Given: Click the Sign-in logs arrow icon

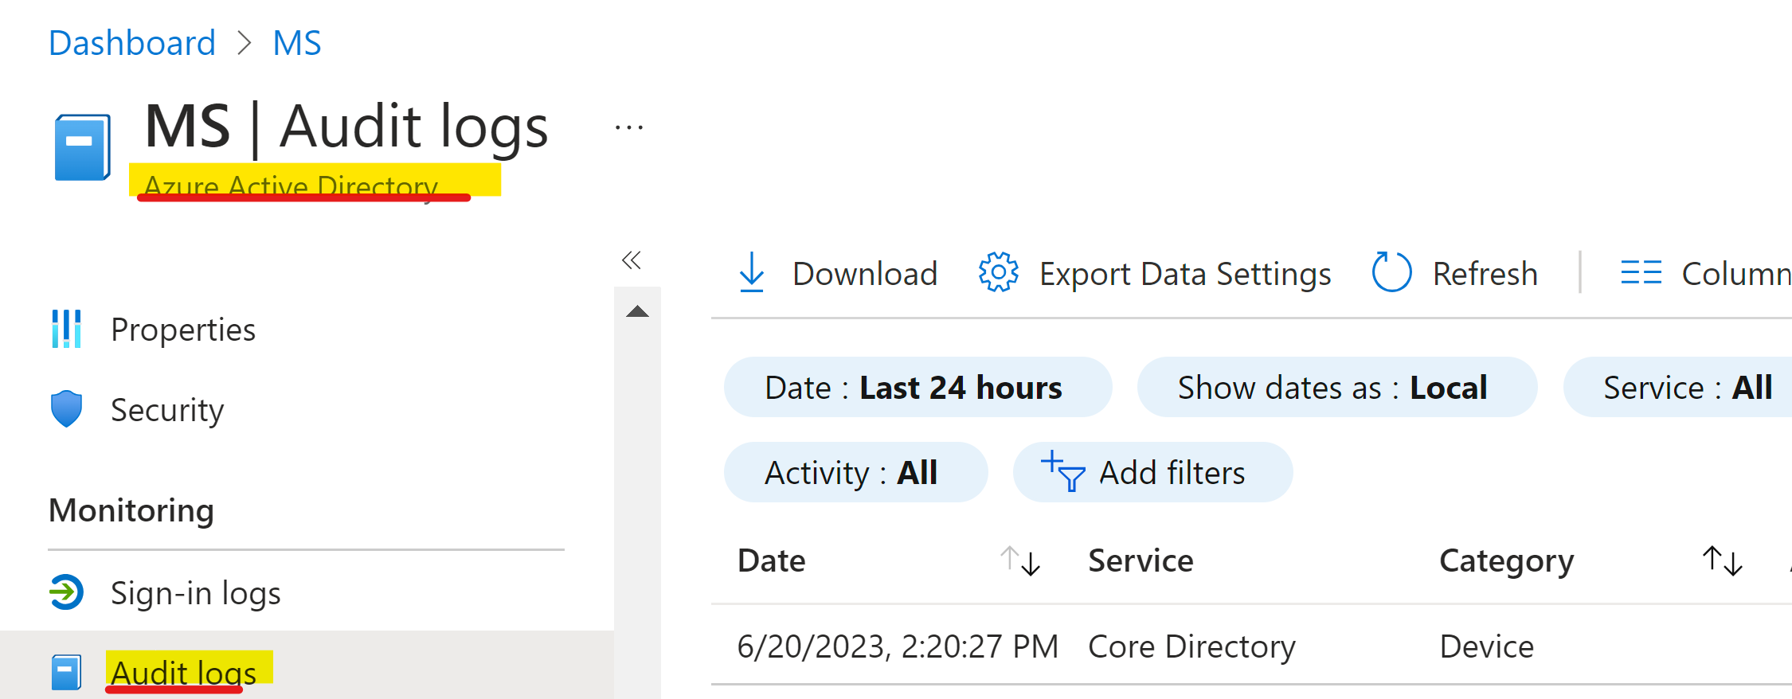Looking at the screenshot, I should [66, 592].
